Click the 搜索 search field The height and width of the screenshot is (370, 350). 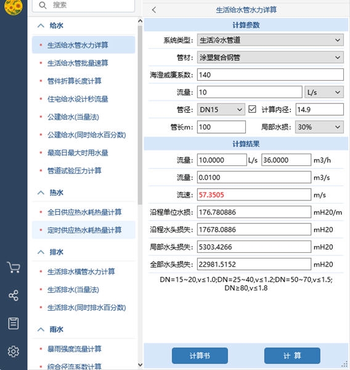click(83, 5)
